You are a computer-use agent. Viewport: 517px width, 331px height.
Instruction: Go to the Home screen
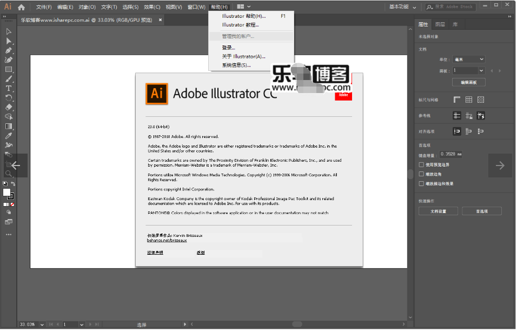click(x=22, y=7)
